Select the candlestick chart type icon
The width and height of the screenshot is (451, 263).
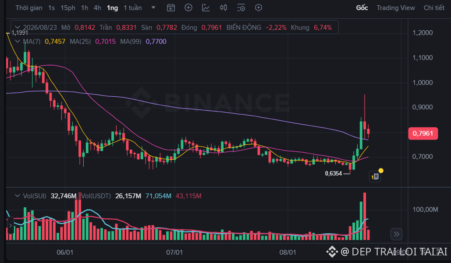(x=224, y=8)
